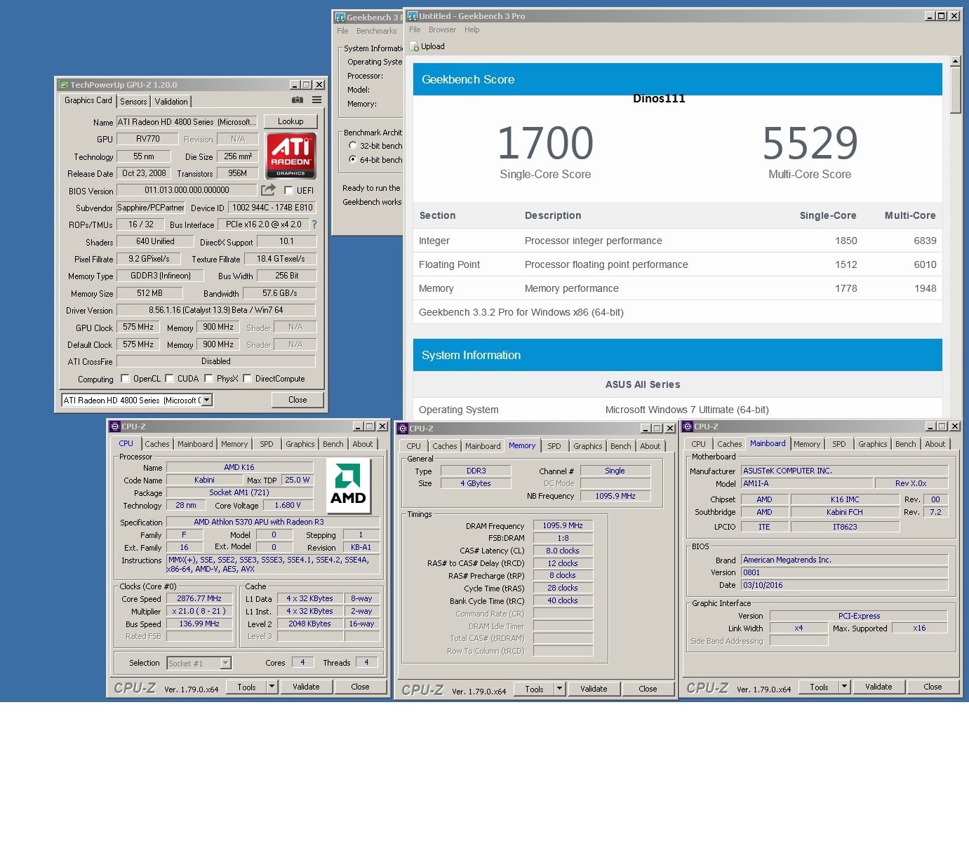This screenshot has width=969, height=841.
Task: Toggle the PhysX checkbox
Action: tap(208, 378)
